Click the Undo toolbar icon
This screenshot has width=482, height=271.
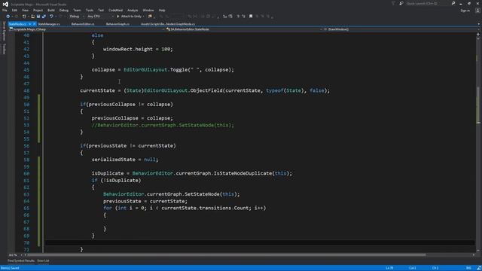51,17
